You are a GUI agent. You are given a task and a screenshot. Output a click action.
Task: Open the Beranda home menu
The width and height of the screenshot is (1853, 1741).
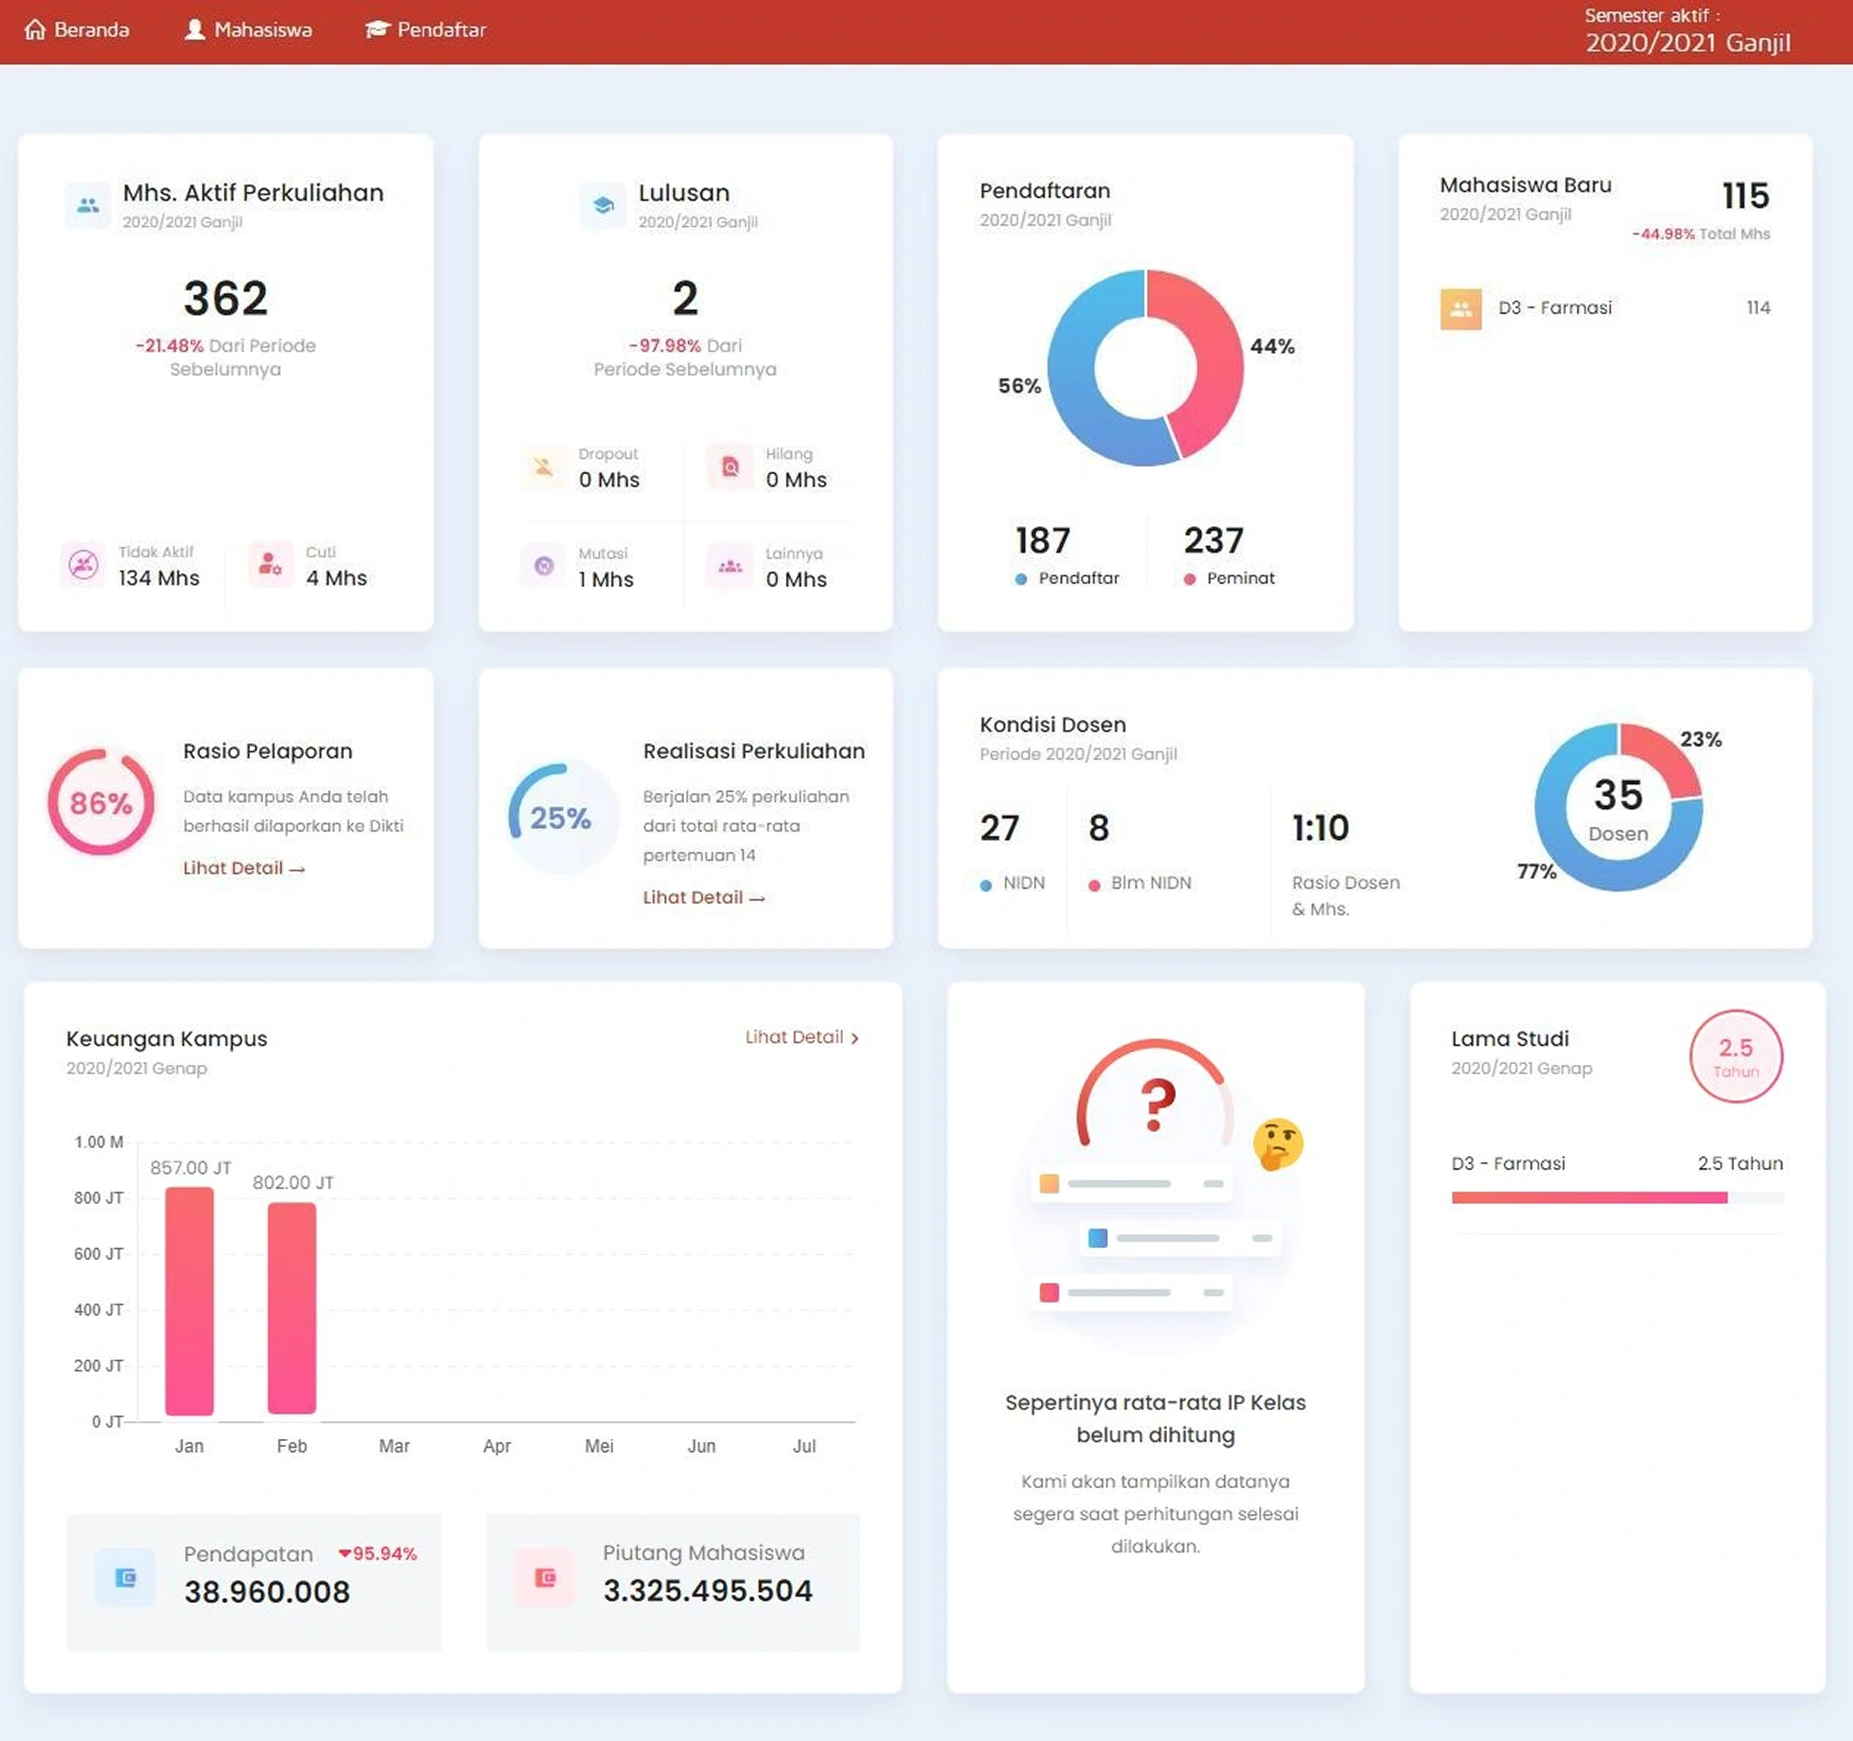click(x=76, y=30)
